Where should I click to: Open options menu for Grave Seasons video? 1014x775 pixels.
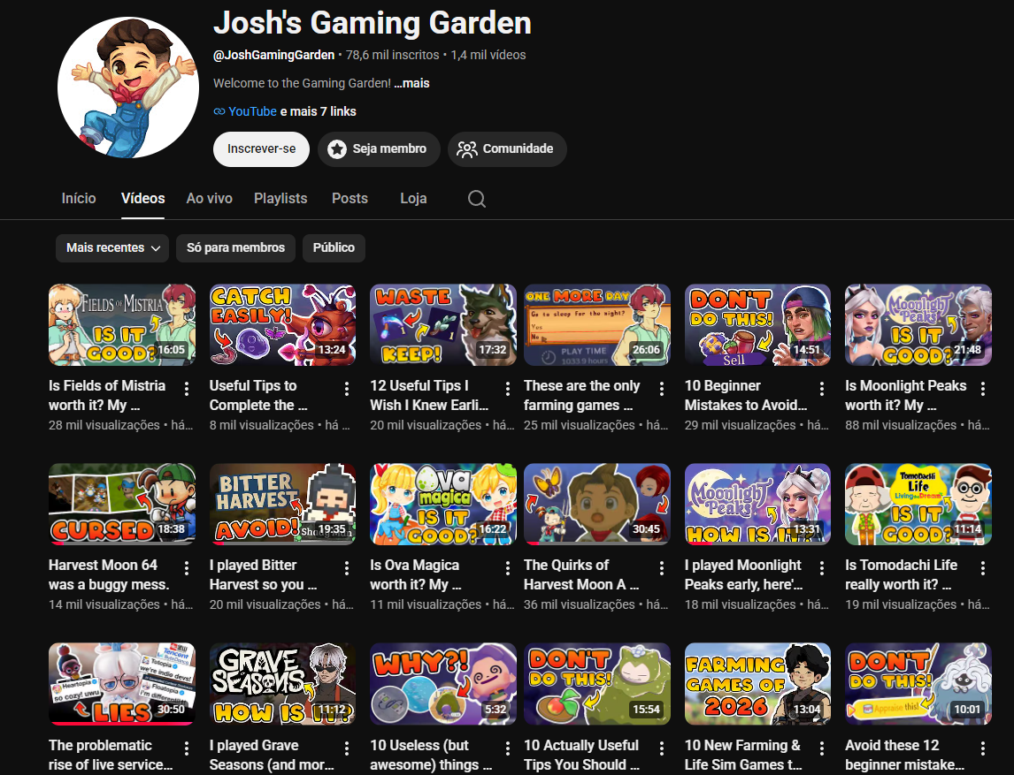pos(347,748)
